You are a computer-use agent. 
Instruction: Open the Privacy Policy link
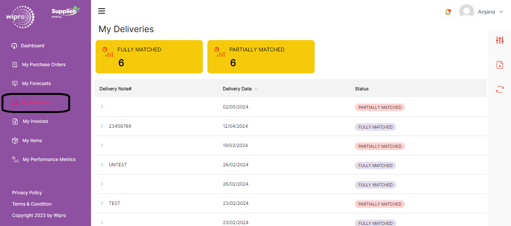click(x=27, y=193)
